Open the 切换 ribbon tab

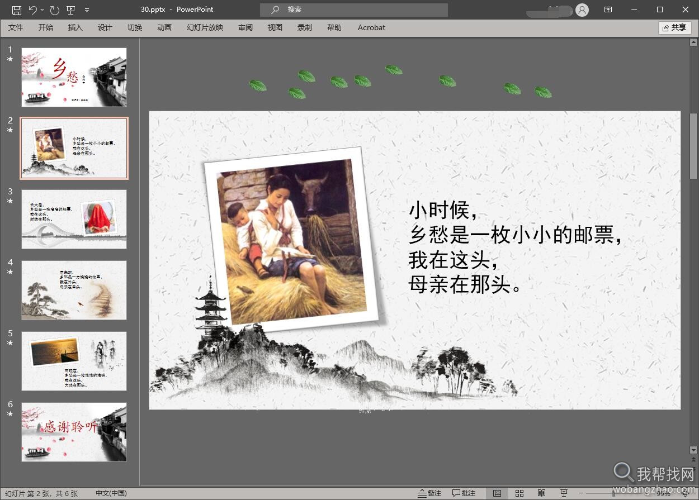click(135, 27)
